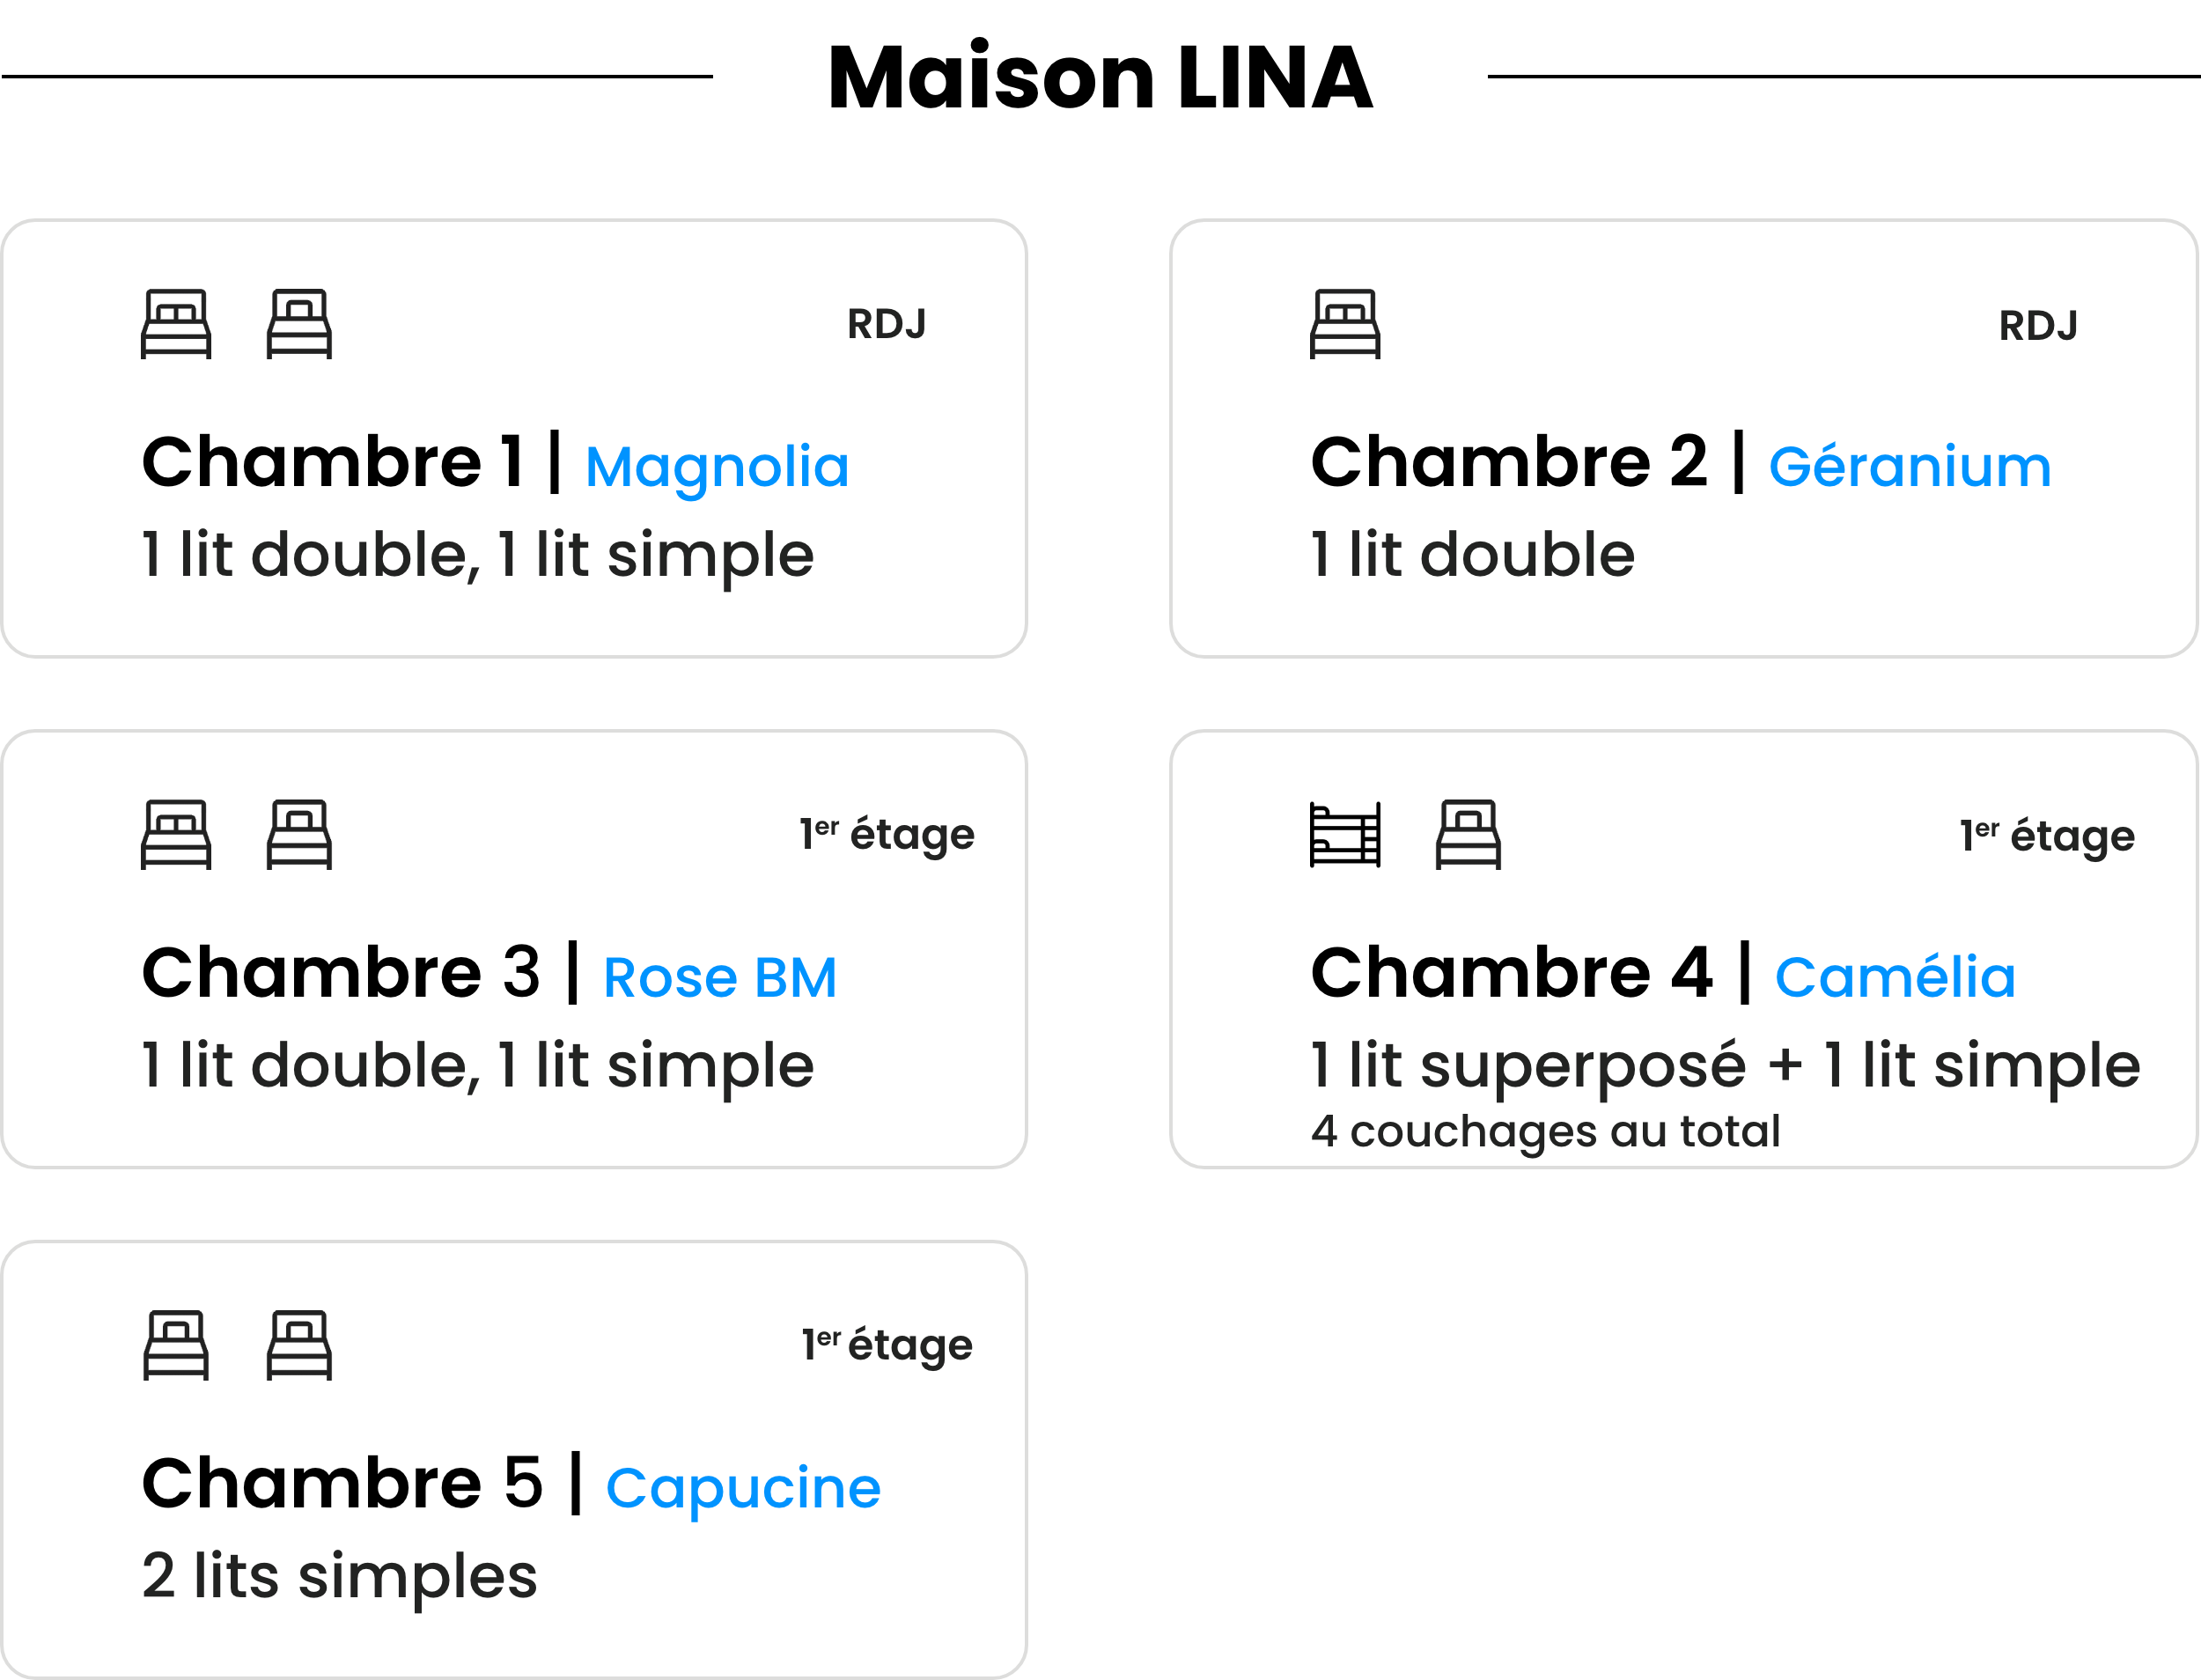Click the first single bed icon in Chambre 5
This screenshot has height=1680, width=2201.
pyautogui.click(x=176, y=1345)
